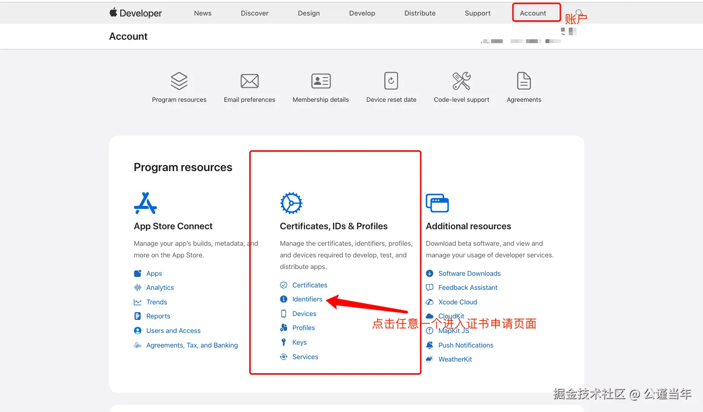Click the Additional resources window icon
This screenshot has height=412, width=703.
[x=437, y=203]
